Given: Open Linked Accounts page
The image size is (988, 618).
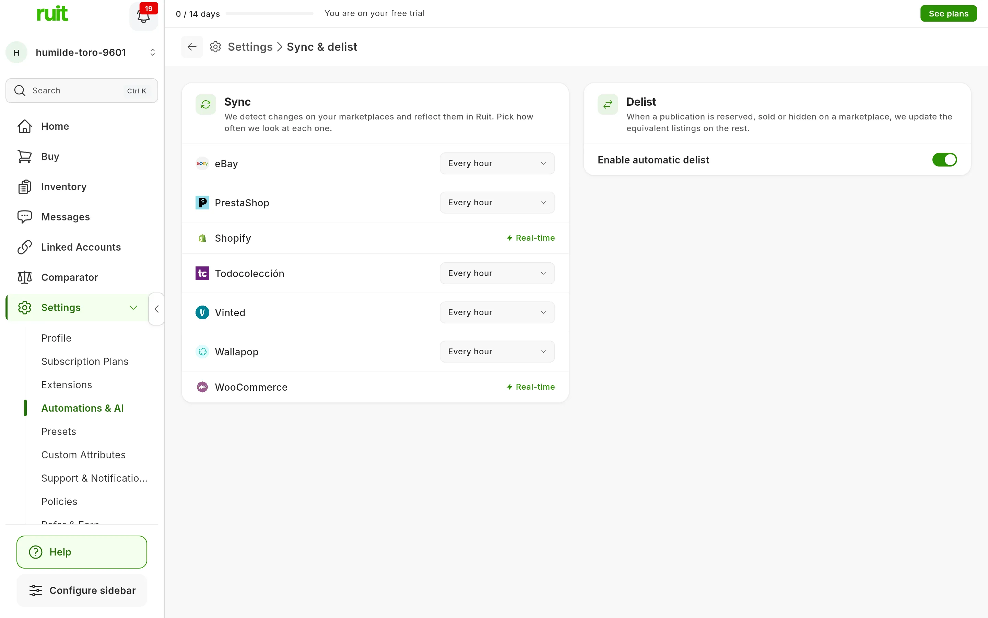Looking at the screenshot, I should tap(82, 247).
